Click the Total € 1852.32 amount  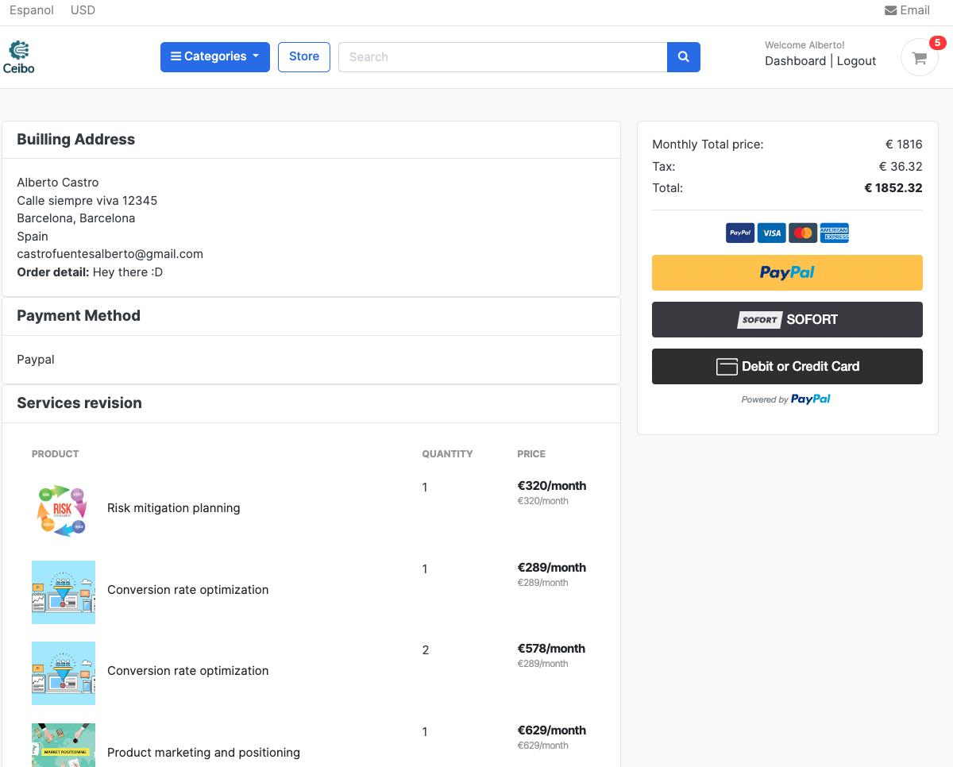(893, 188)
